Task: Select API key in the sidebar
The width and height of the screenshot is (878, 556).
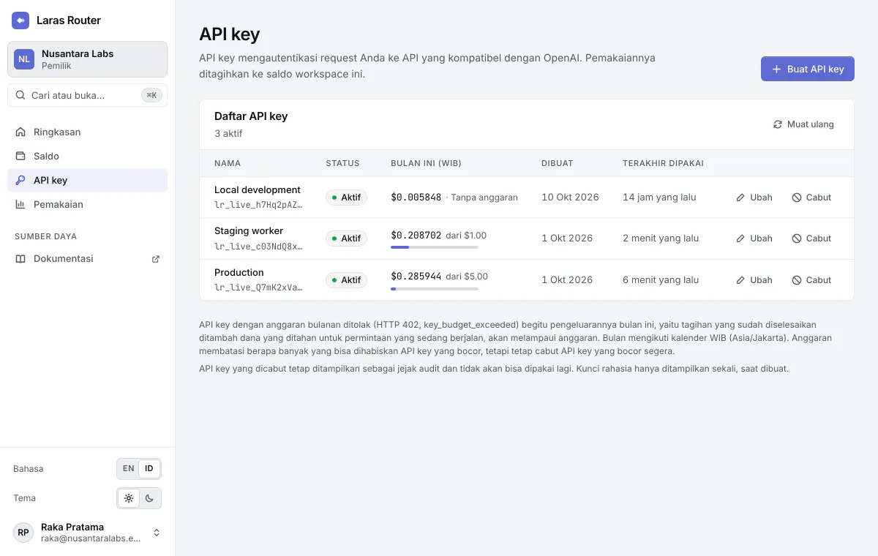Action: [x=87, y=180]
